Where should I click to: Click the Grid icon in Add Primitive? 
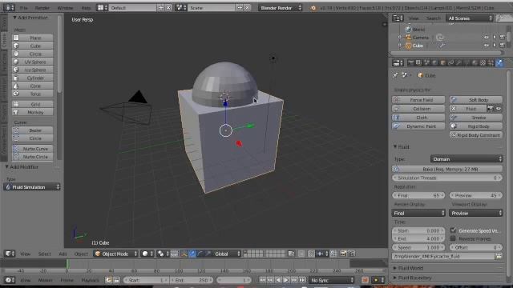point(16,104)
